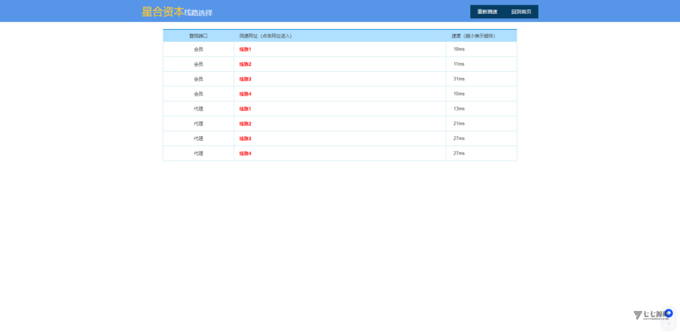Click the blue floating chat bubble icon

click(x=669, y=313)
